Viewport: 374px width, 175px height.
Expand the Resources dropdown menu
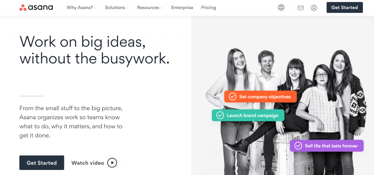(150, 8)
